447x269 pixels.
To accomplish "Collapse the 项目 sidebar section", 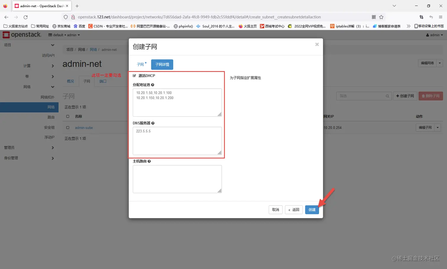I will pos(29,45).
